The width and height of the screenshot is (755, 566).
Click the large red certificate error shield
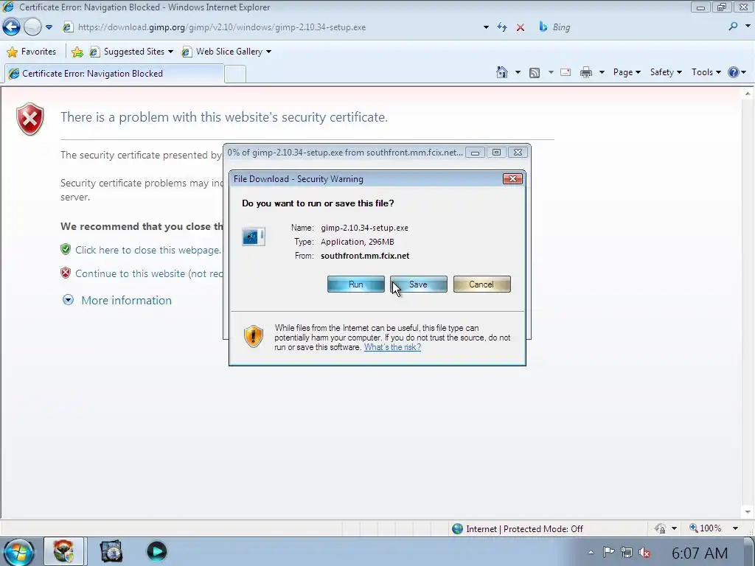coord(29,119)
